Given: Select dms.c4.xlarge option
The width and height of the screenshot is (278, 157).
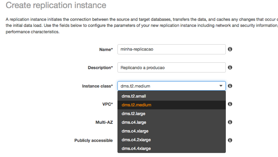Looking at the screenshot, I should tap(172, 131).
